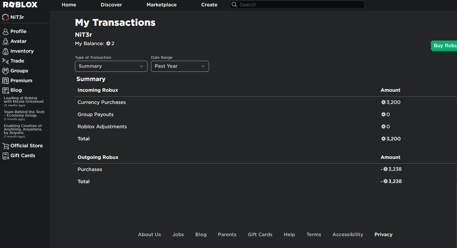Open the Groups icon in sidebar
457x248 pixels.
(6, 71)
